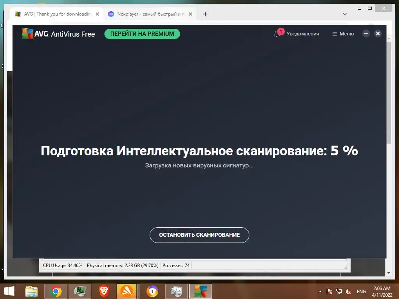This screenshot has width=399, height=299.
Task: Click ОСТАНОВИТЬ СКАНИРОВАНИЕ to stop scan
Action: 199,235
